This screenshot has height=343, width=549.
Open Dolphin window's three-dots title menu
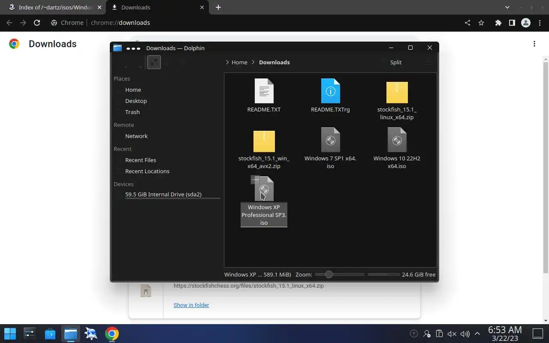click(133, 48)
